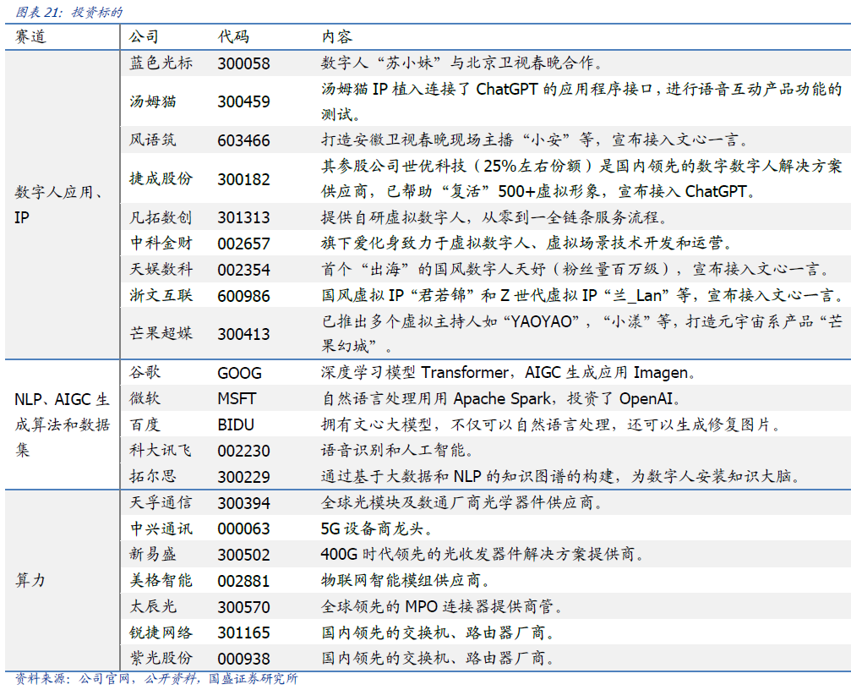Click the company name 新易盛
The image size is (851, 690).
pyautogui.click(x=152, y=554)
